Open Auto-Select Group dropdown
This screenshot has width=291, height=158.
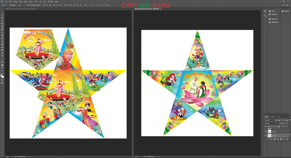click(x=20, y=5)
